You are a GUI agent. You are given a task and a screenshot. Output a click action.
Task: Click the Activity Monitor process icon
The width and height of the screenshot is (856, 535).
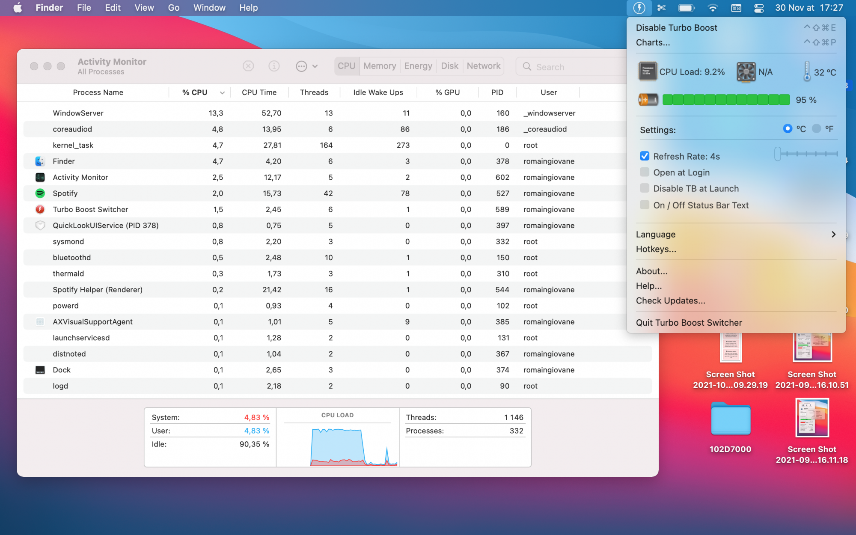coord(40,177)
